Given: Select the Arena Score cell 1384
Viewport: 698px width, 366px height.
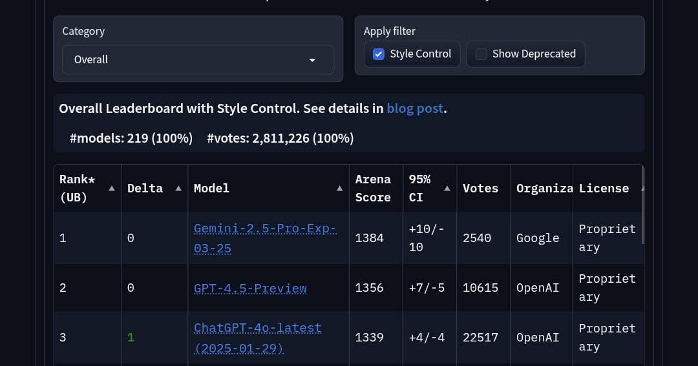Looking at the screenshot, I should tap(375, 238).
